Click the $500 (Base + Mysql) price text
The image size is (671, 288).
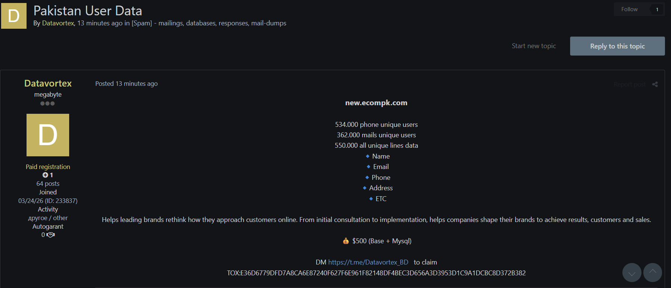(382, 241)
